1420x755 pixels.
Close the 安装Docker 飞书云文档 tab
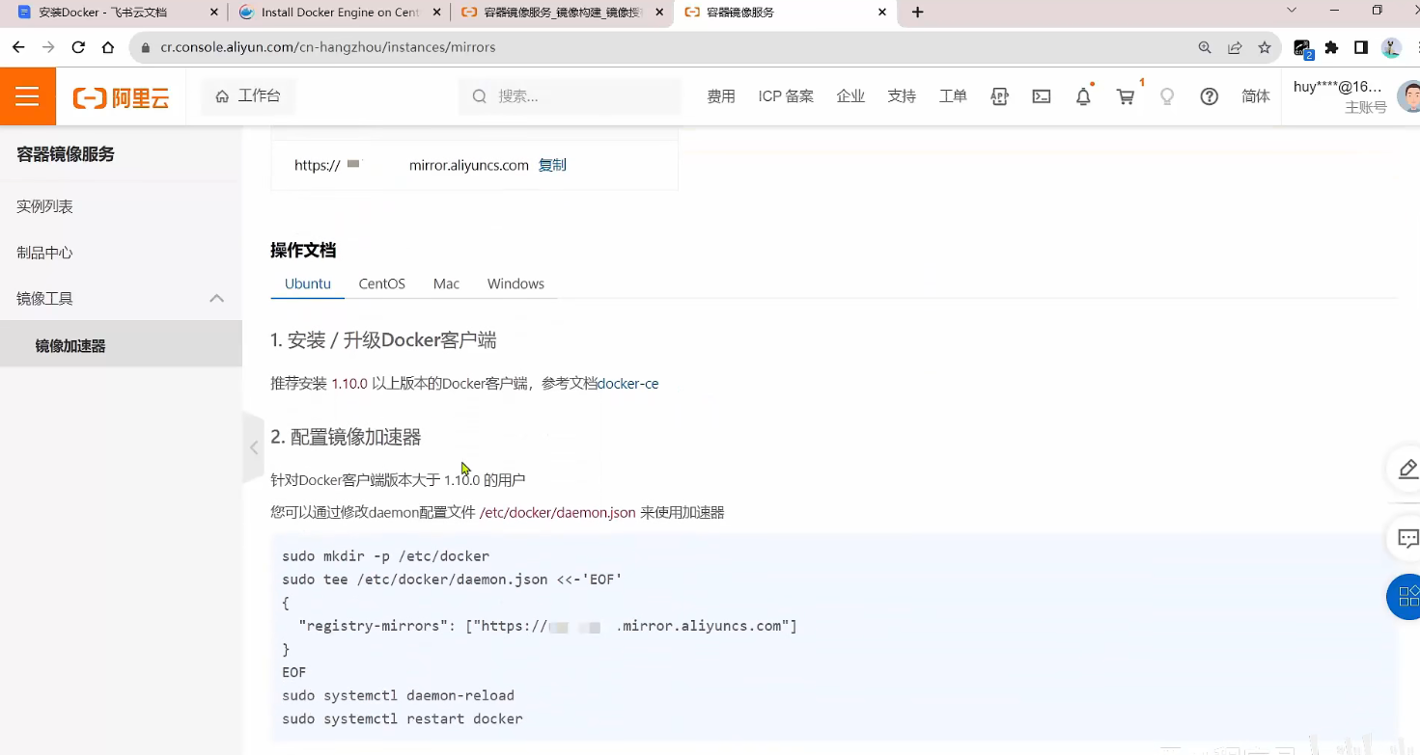tap(214, 13)
